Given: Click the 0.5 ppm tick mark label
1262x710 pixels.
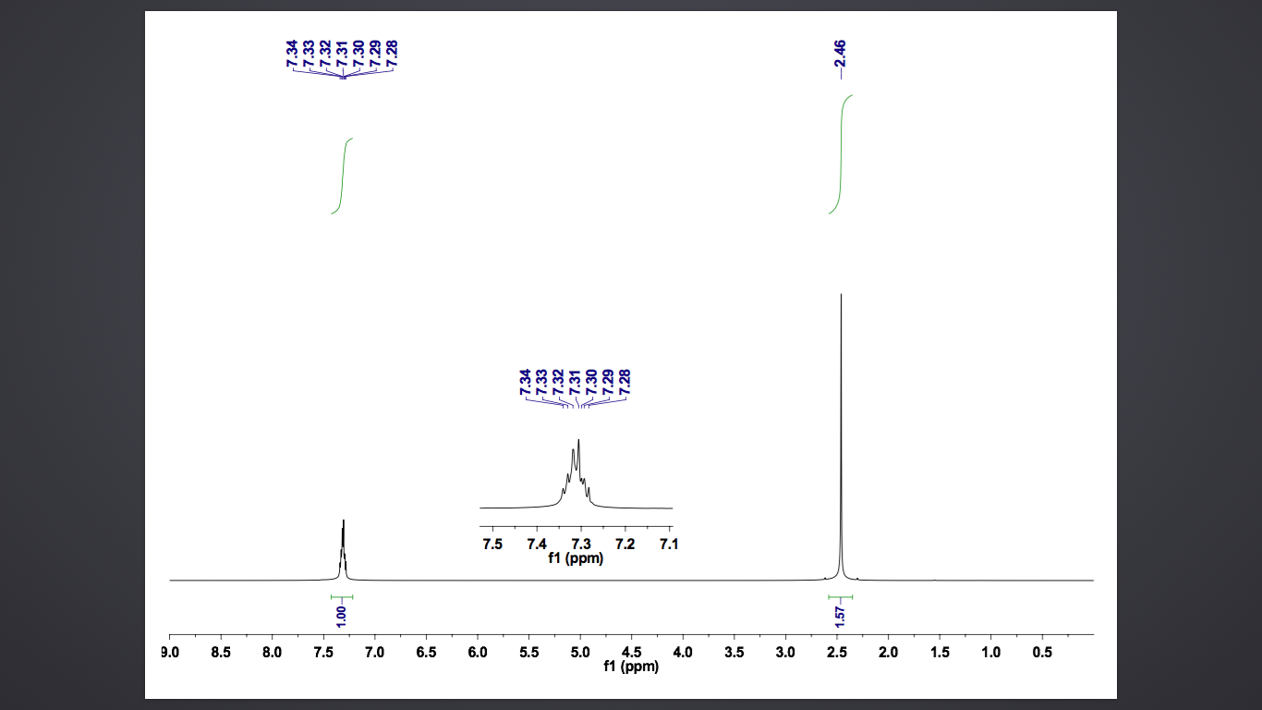Looking at the screenshot, I should (x=1041, y=651).
